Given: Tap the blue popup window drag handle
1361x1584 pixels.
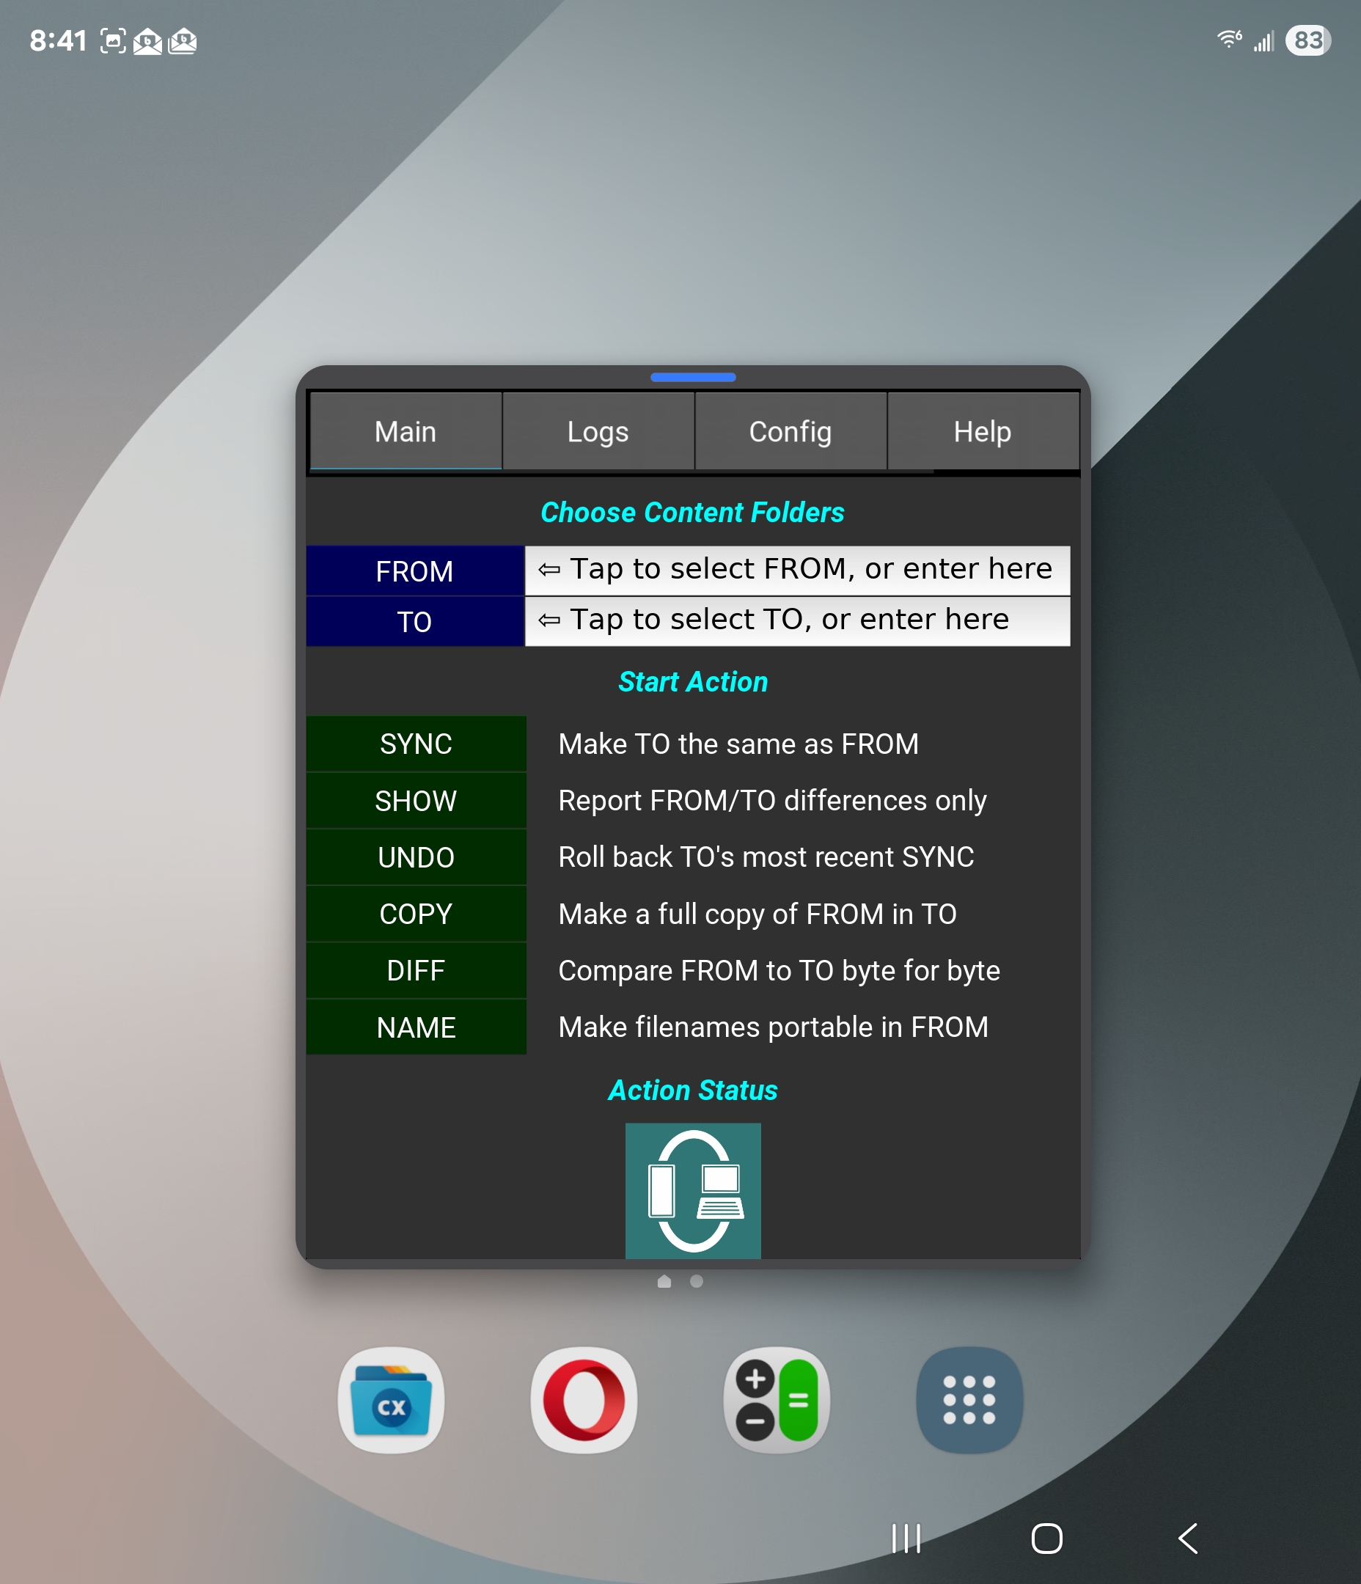Looking at the screenshot, I should tap(693, 377).
